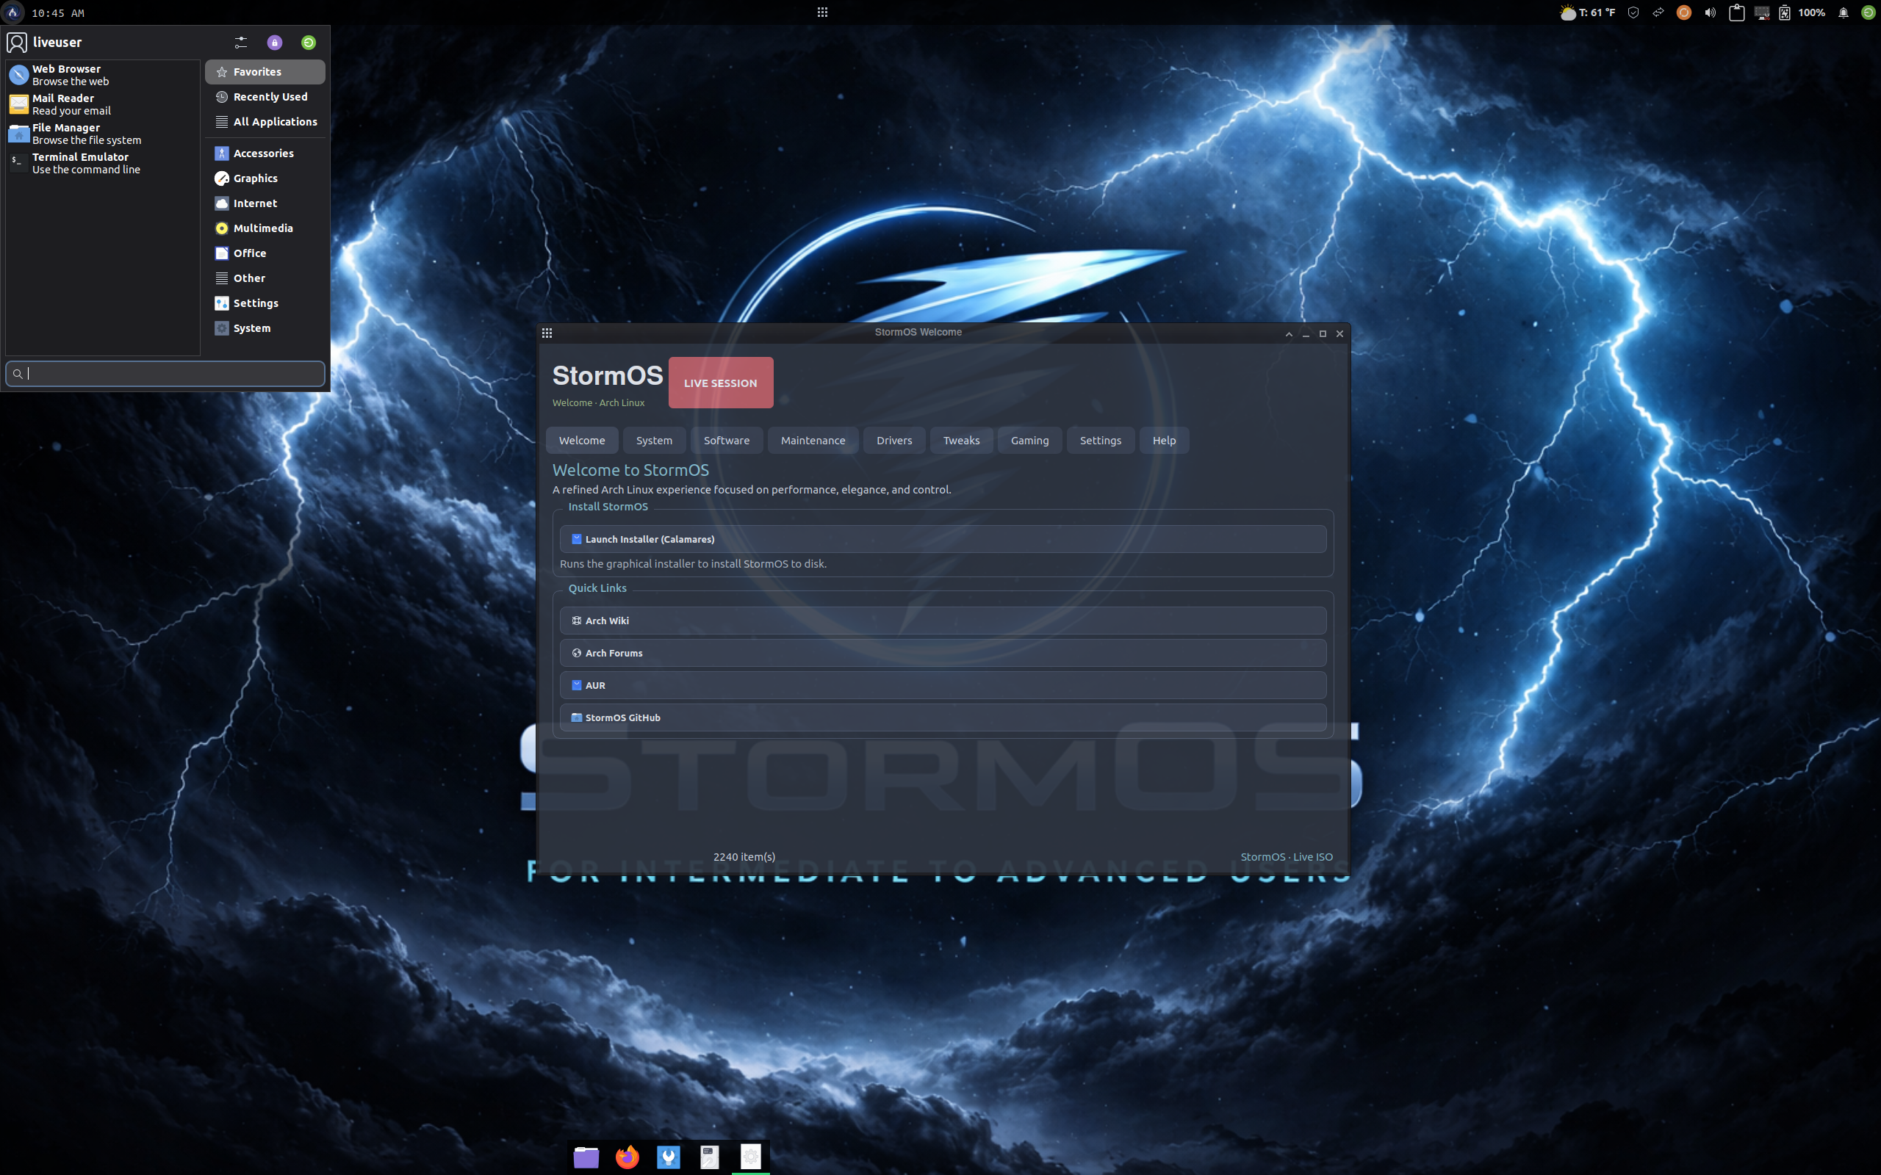This screenshot has height=1175, width=1881.
Task: Switch to the Software tab
Action: 726,440
